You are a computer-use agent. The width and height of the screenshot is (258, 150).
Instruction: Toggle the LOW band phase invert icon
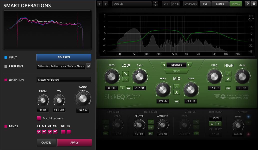pos(122,88)
